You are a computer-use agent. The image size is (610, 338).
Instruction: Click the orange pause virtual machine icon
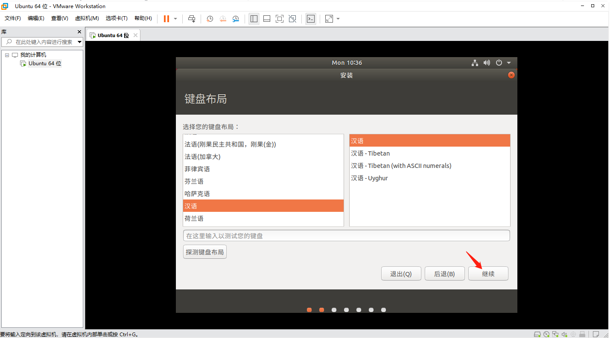pos(166,19)
